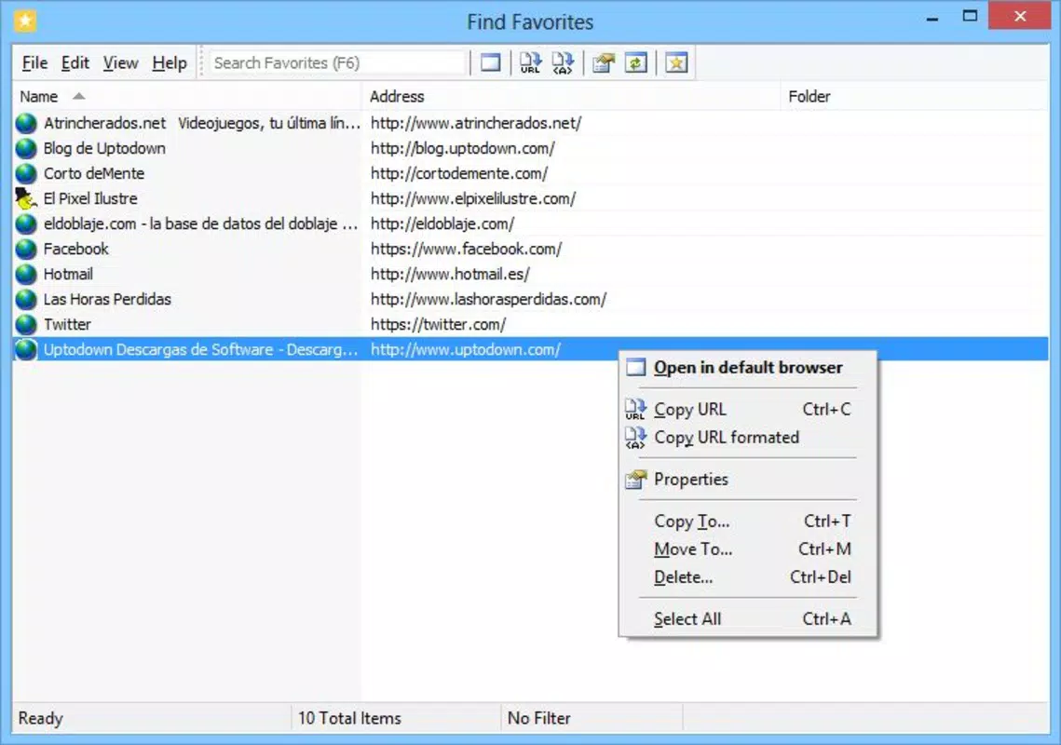The height and width of the screenshot is (745, 1061).
Task: Click the Open in default browser toolbar icon
Action: pos(491,63)
